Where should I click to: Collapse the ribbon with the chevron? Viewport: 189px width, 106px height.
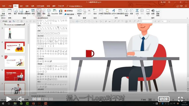[x=188, y=18]
